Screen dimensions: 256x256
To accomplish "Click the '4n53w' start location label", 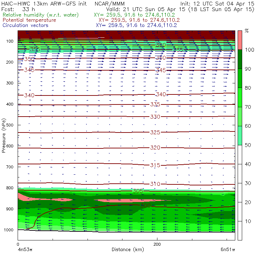I will 25,249.
